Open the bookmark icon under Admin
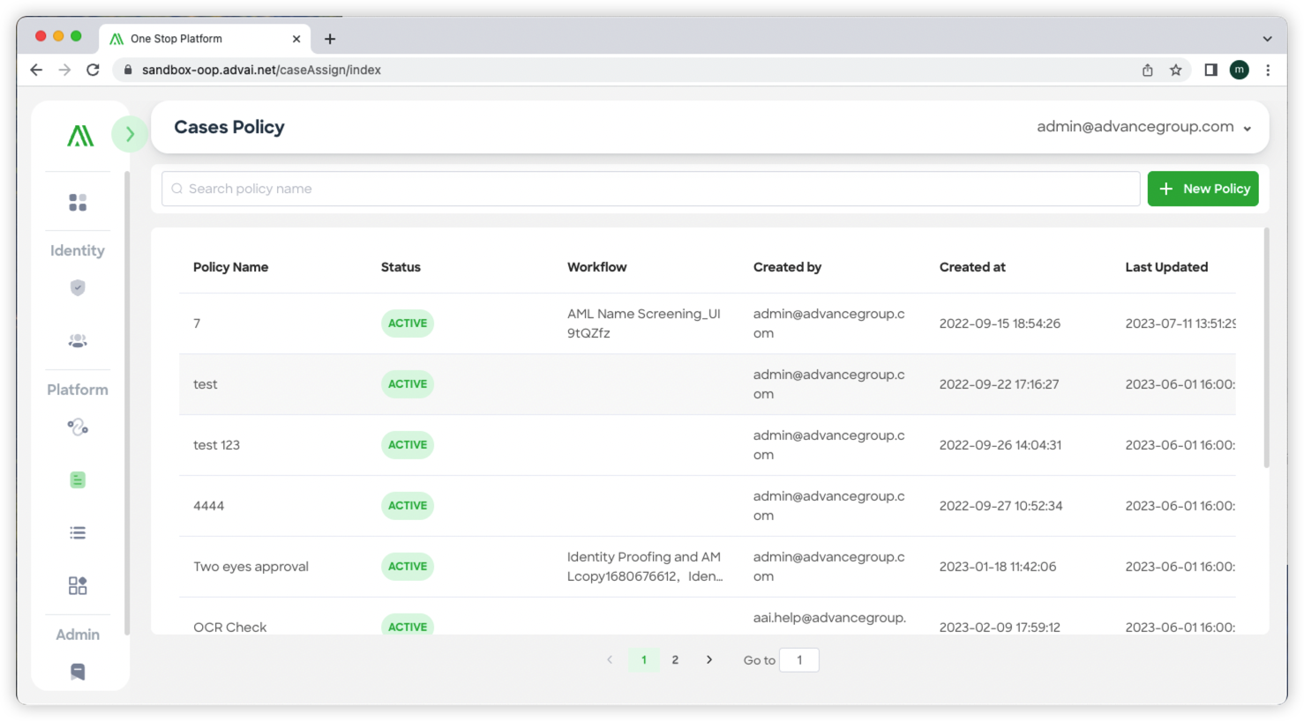The image size is (1304, 721). [78, 672]
